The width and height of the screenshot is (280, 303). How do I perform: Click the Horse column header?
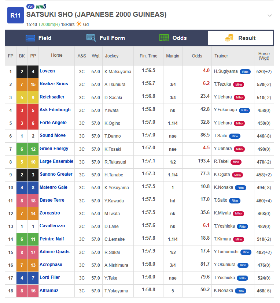coord(57,55)
